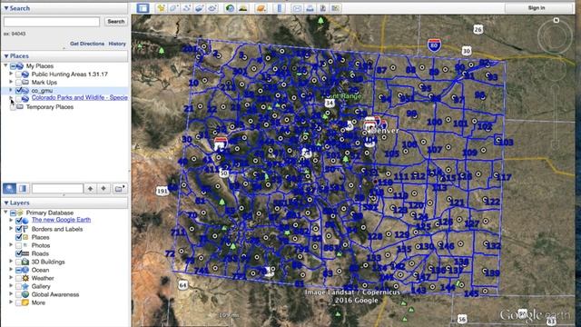Open View in Google Maps icon
The width and height of the screenshot is (581, 327).
pos(336,8)
